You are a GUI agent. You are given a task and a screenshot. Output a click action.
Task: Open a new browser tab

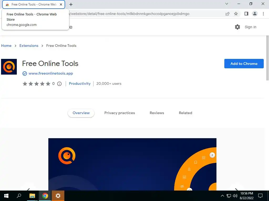[x=71, y=4]
